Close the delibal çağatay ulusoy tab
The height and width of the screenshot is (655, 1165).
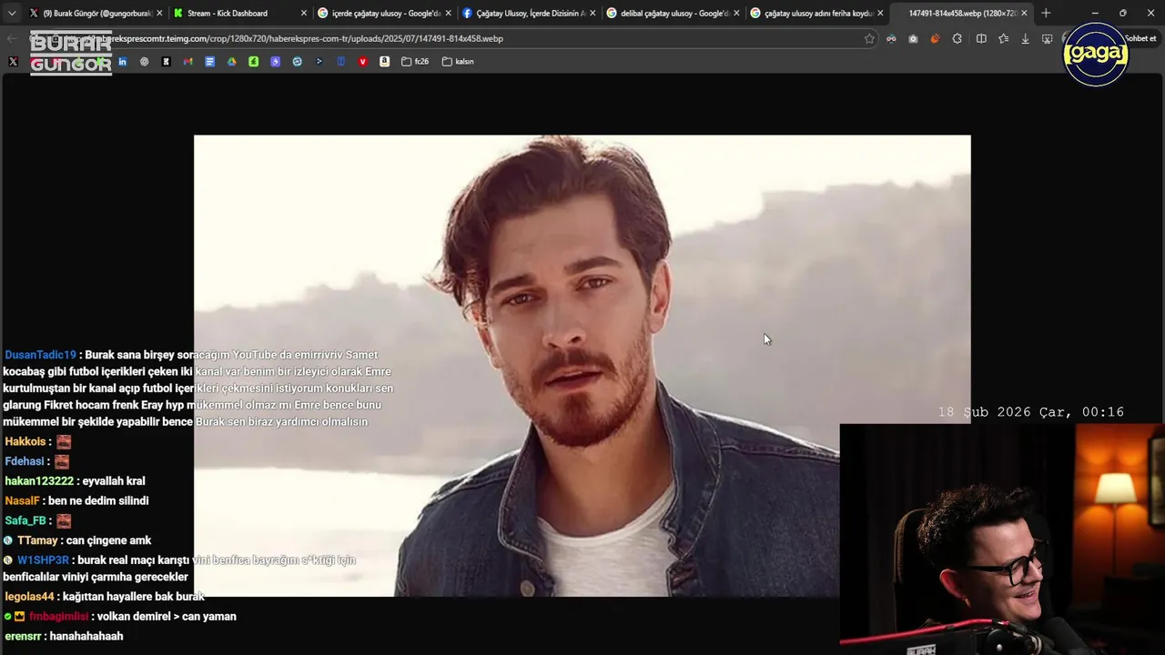[x=735, y=13]
